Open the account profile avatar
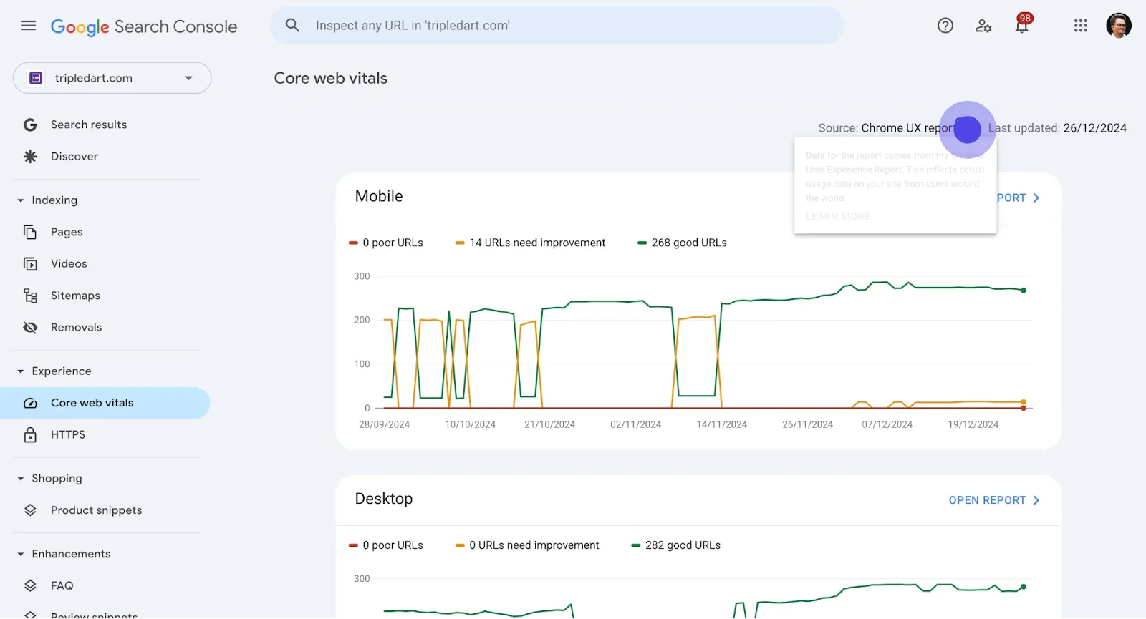Screen dimensions: 1146x619 (1119, 26)
